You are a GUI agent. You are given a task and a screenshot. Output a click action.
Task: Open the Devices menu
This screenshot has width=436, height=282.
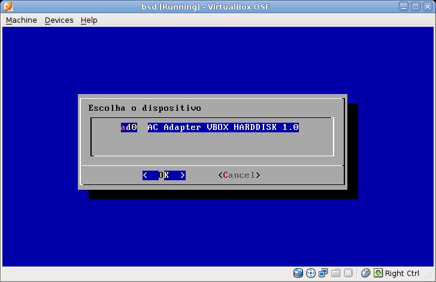tap(59, 20)
